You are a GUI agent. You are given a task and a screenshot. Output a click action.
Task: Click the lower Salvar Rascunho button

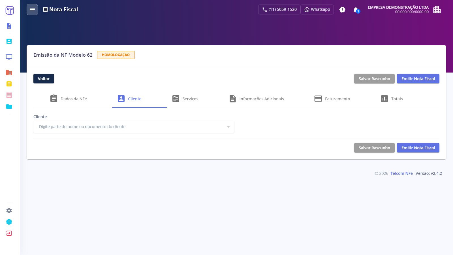point(374,148)
